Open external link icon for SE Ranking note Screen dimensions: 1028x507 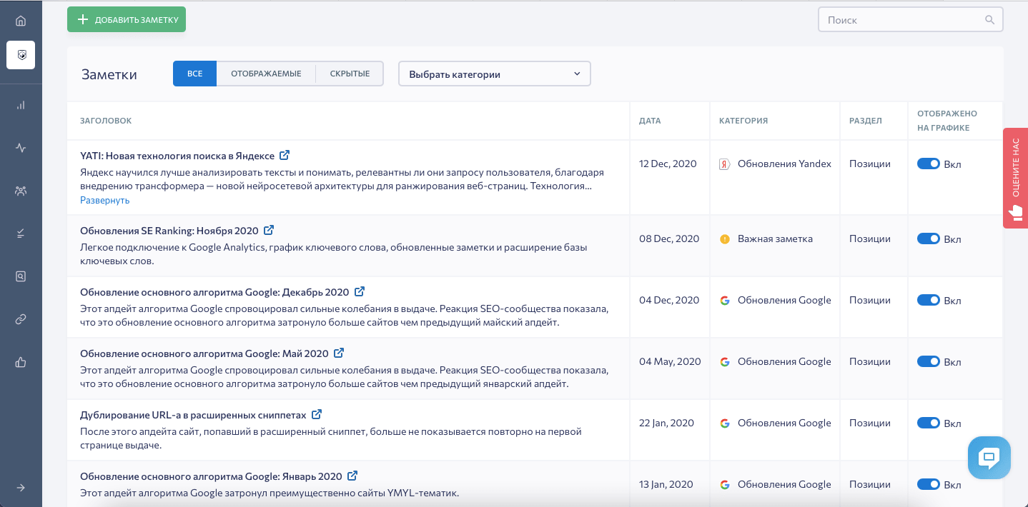[269, 231]
